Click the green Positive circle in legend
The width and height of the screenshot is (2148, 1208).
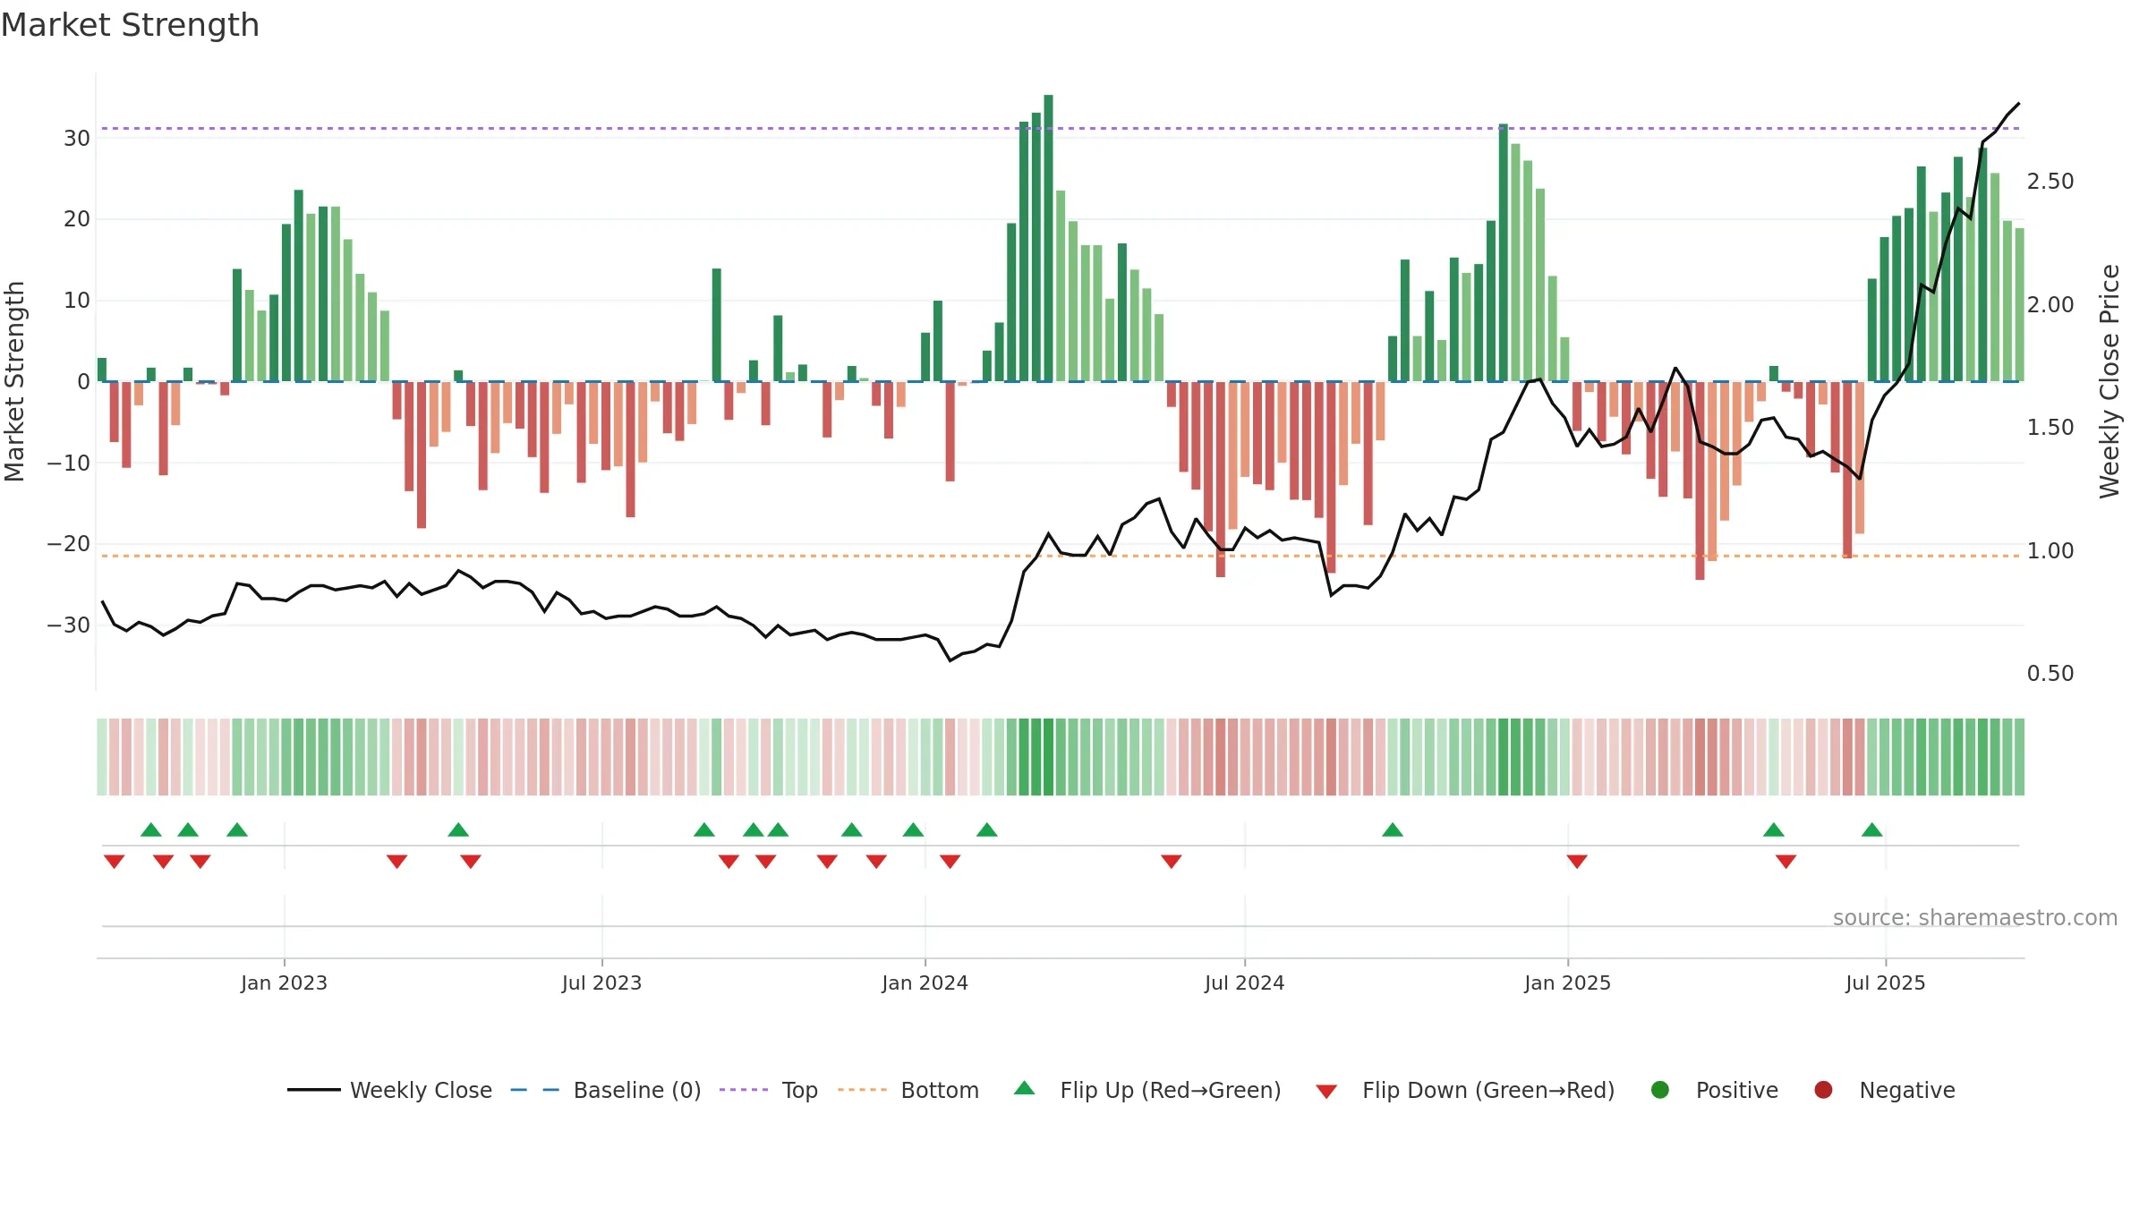[x=1660, y=1090]
